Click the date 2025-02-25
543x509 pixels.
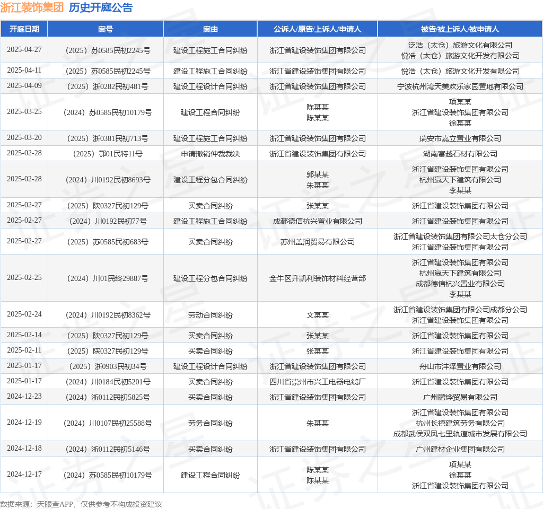24,278
